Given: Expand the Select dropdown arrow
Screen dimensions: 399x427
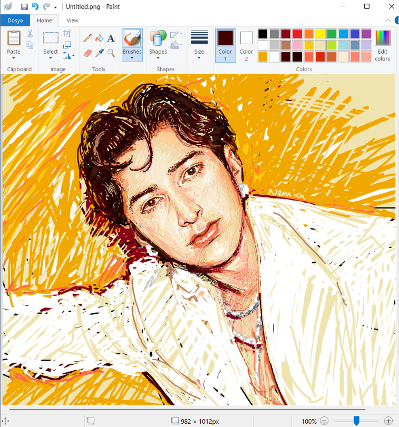Looking at the screenshot, I should click(51, 58).
